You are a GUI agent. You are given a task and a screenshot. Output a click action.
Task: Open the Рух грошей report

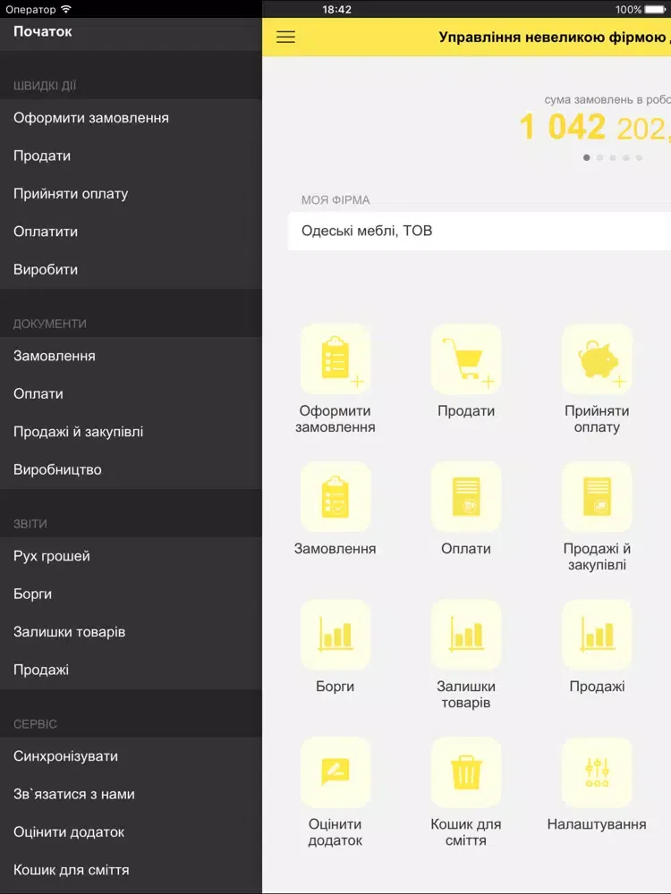(x=131, y=556)
